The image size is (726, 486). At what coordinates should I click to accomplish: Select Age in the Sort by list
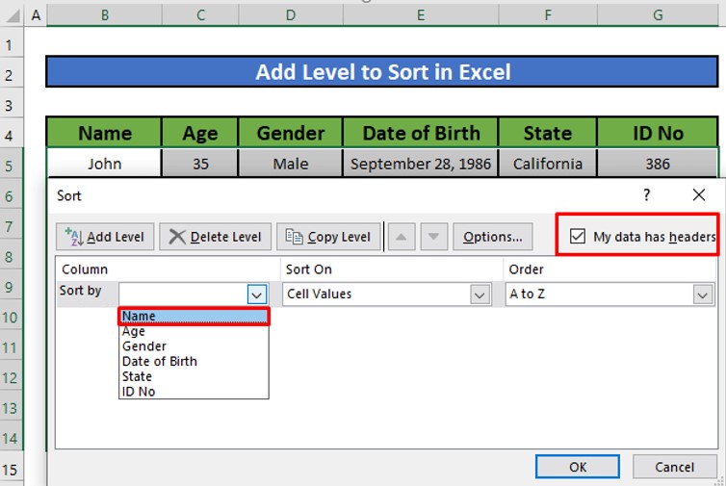click(194, 331)
